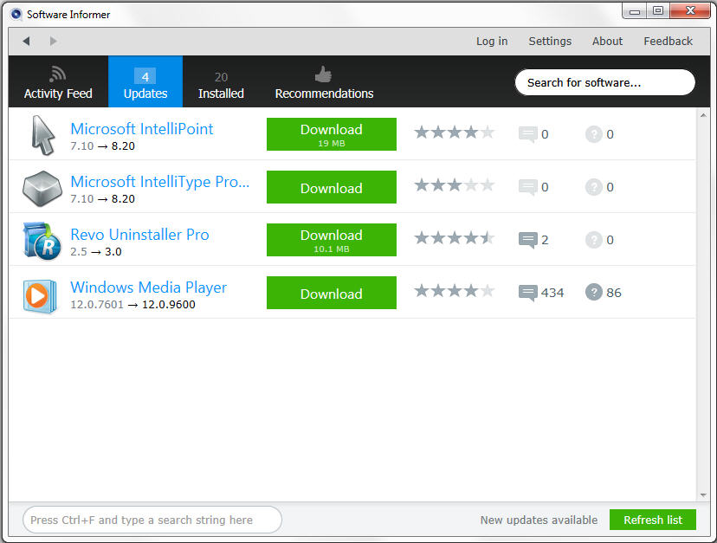Open the Windows Media Player title link

tap(148, 288)
